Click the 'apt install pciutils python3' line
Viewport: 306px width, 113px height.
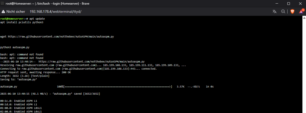[x=22, y=22]
